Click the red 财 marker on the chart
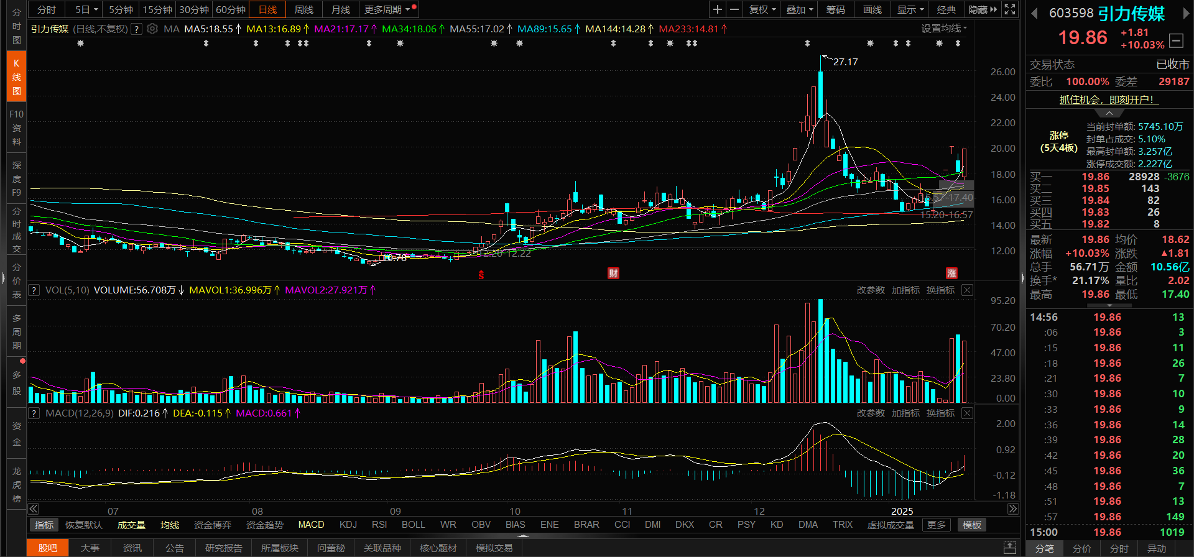Image resolution: width=1194 pixels, height=557 pixels. click(x=613, y=274)
